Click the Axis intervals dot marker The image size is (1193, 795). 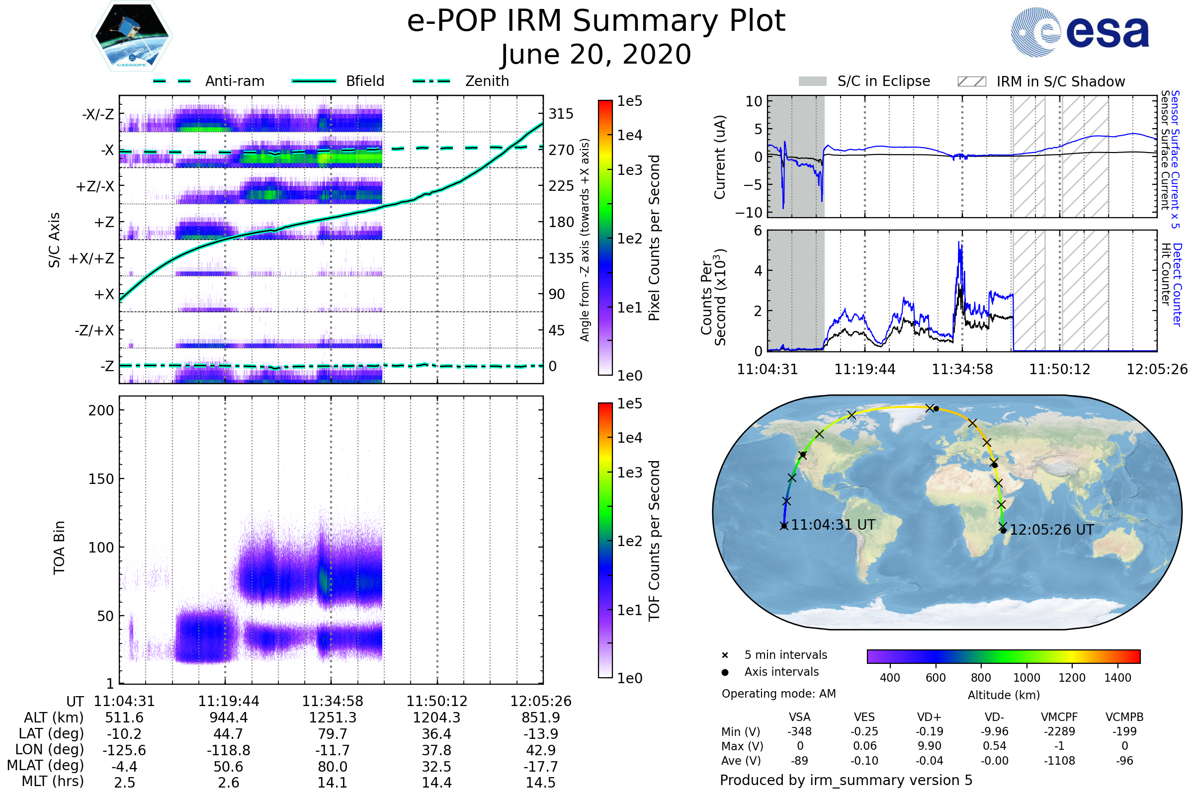[725, 672]
